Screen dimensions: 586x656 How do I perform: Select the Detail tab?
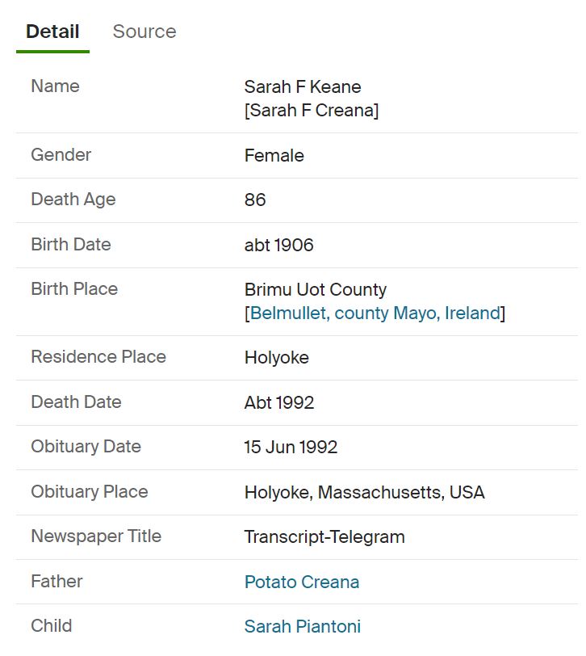tap(52, 32)
